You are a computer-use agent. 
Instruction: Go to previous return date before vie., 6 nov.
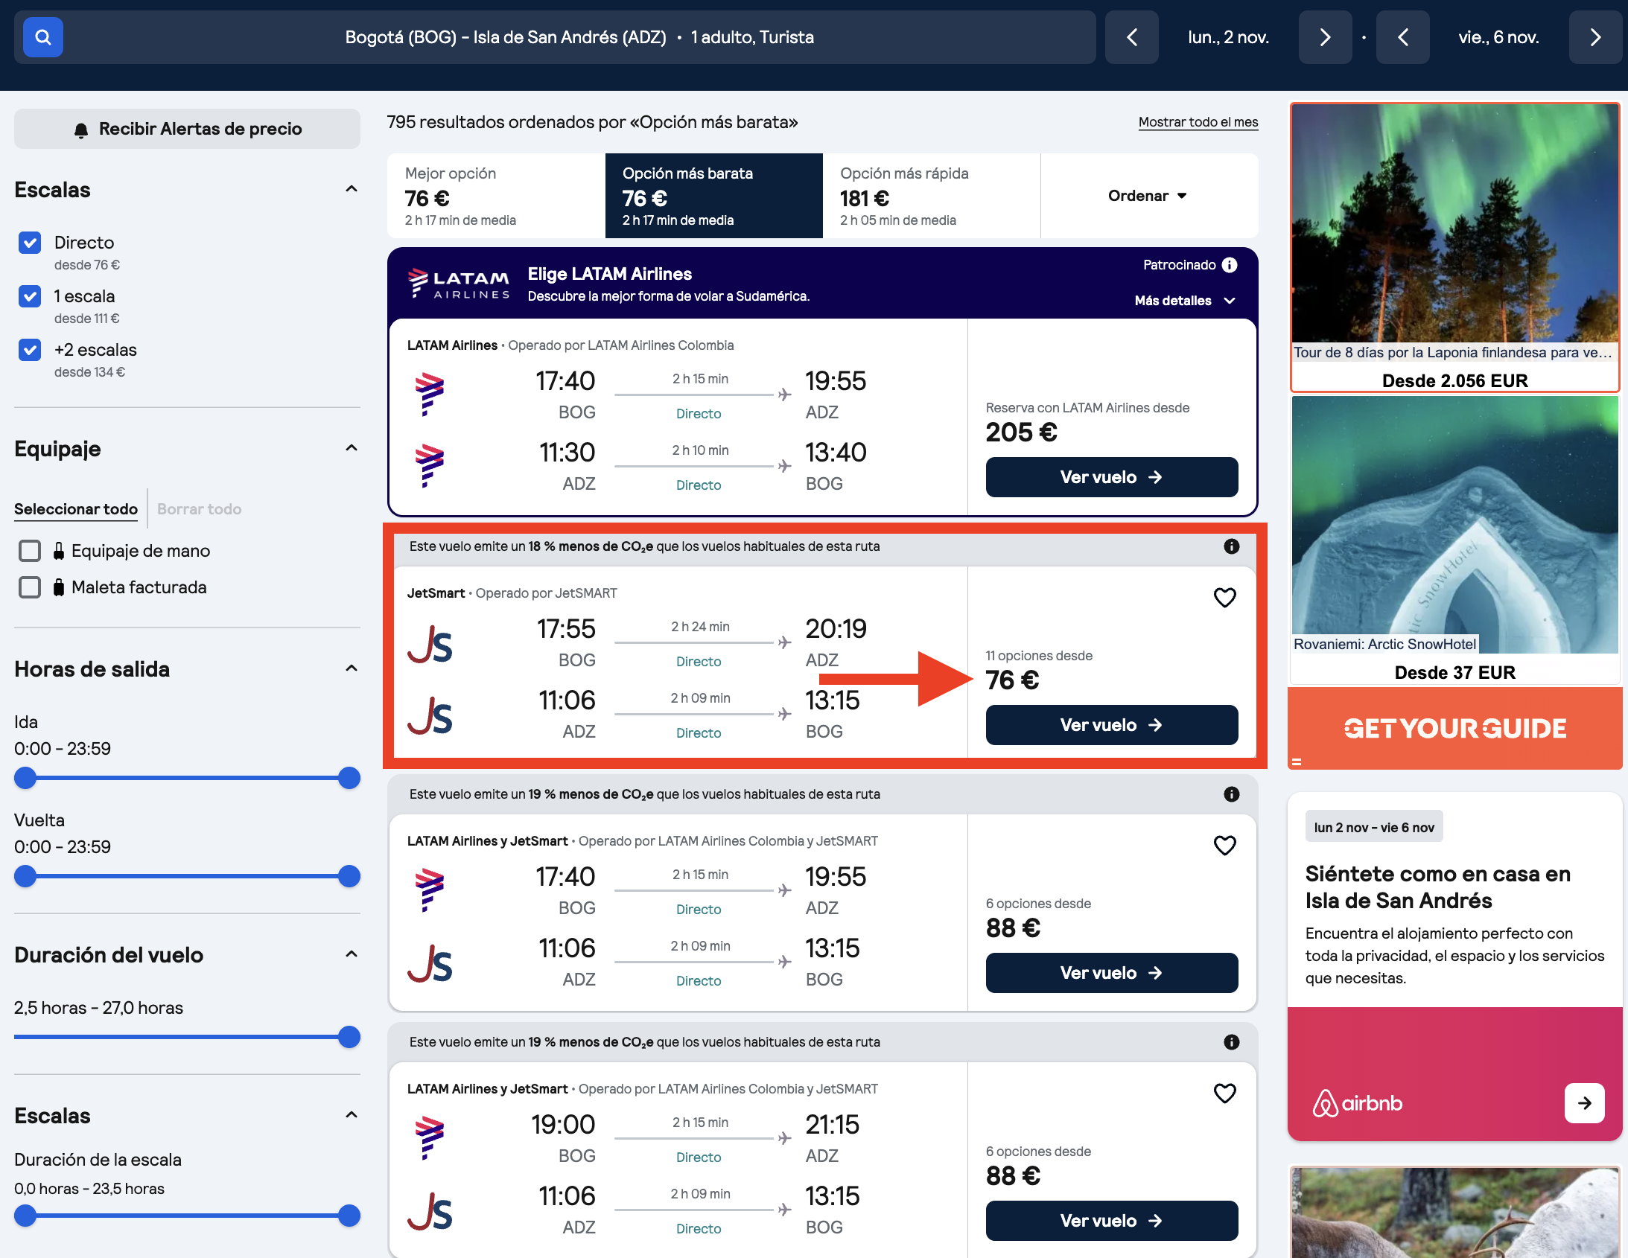[x=1402, y=37]
